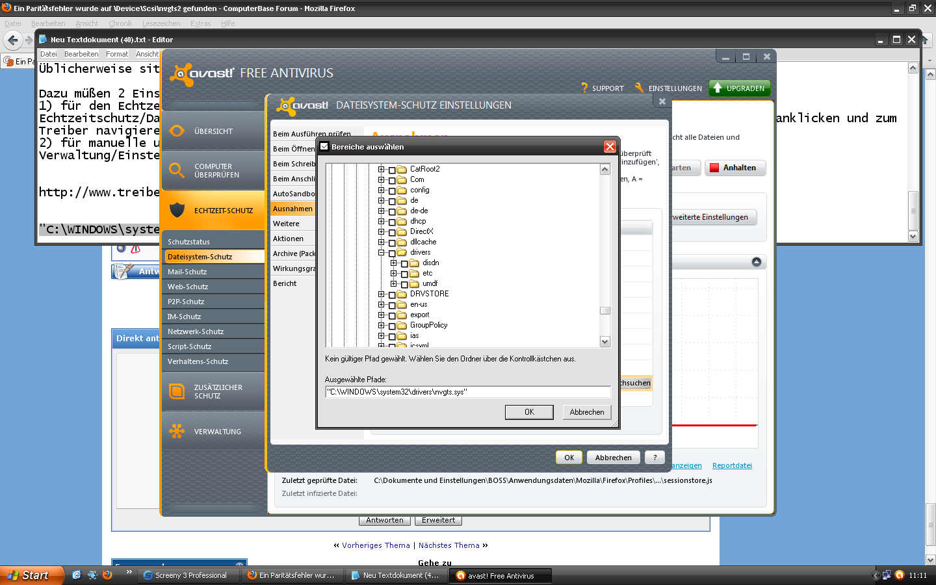936x585 pixels.
Task: Click the drivers folder icon in tree
Action: tap(402, 253)
